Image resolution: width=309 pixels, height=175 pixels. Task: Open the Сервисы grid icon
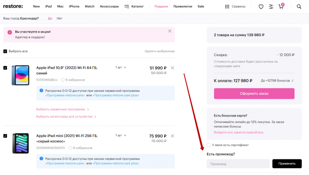tap(227, 7)
